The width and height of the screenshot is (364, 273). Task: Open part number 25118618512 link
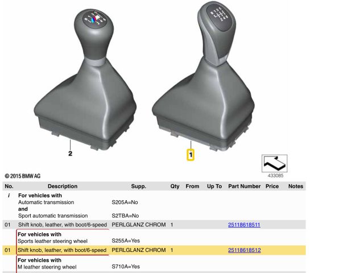click(244, 250)
